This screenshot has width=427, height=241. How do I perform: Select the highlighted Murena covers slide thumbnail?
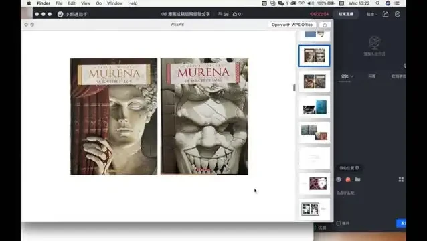pyautogui.click(x=315, y=56)
